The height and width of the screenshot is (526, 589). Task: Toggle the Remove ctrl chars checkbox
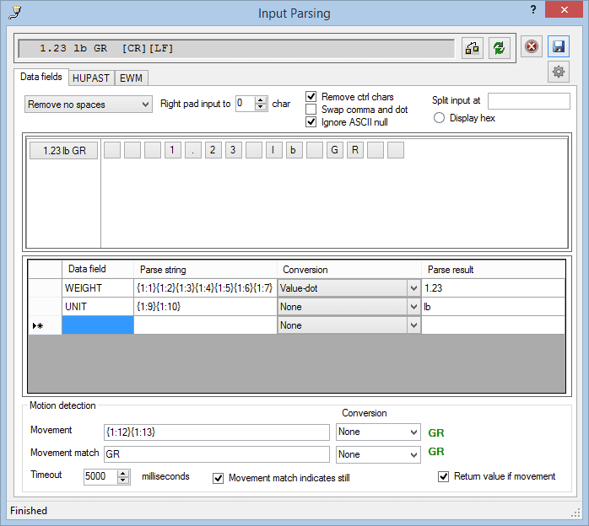pyautogui.click(x=311, y=97)
